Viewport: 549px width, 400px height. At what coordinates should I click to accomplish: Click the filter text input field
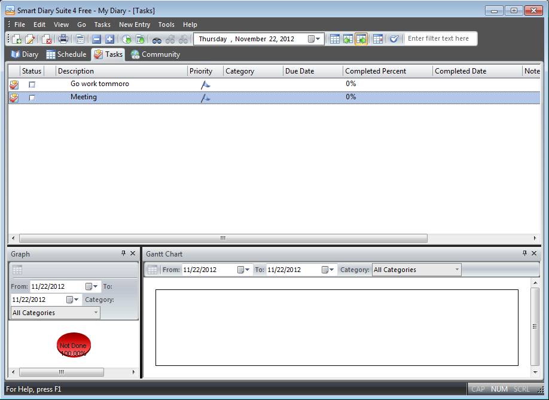(440, 39)
